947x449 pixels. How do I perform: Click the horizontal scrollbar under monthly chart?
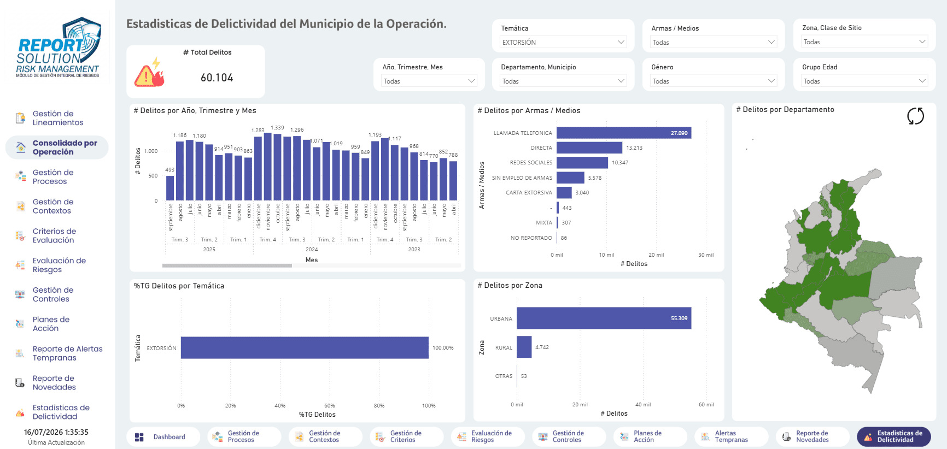pos(227,265)
